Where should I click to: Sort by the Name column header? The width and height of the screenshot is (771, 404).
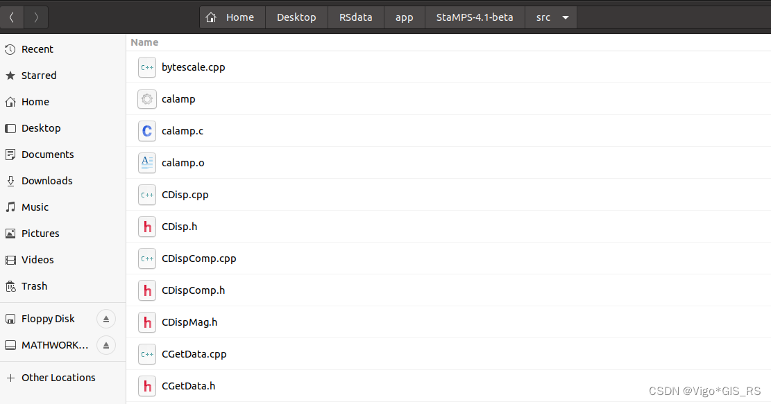tap(144, 42)
